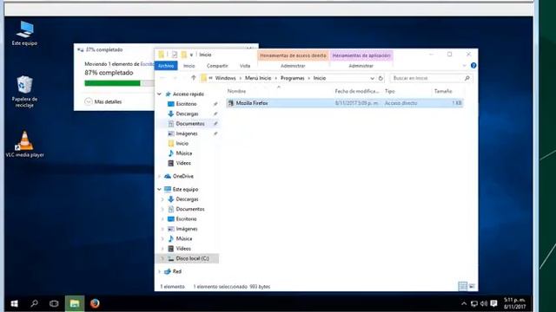This screenshot has height=312, width=556.
Task: Sort by the Fecha de modificación column
Action: (x=357, y=91)
